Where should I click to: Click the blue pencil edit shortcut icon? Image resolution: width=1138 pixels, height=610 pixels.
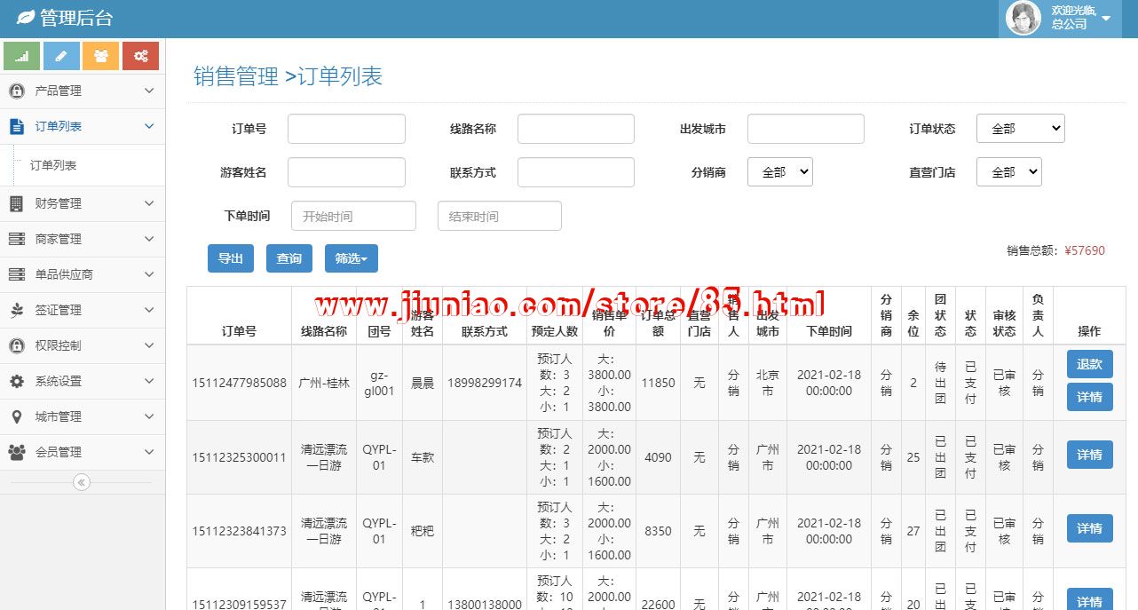point(61,56)
